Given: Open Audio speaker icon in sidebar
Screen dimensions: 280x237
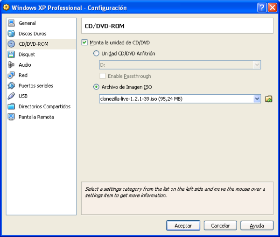Looking at the screenshot, I should coord(11,65).
